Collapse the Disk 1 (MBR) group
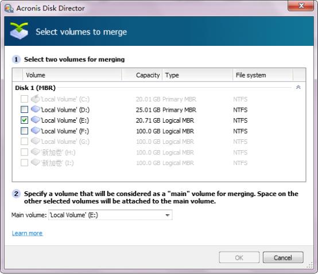Screen dimensions: 318x274 point(298,87)
